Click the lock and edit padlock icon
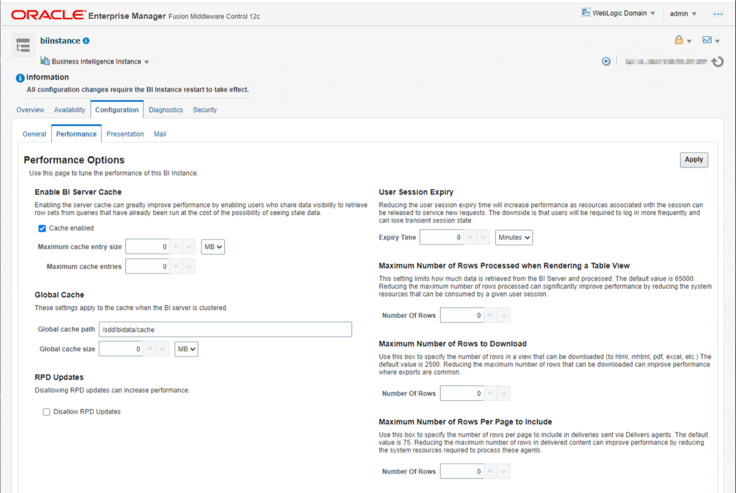 point(679,40)
